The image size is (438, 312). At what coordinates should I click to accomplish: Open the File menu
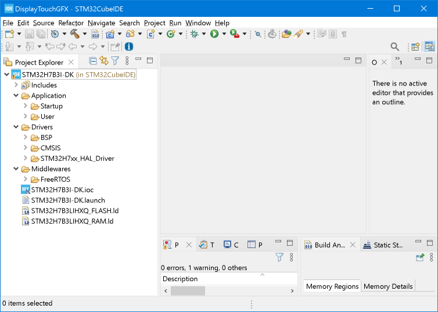(8, 23)
